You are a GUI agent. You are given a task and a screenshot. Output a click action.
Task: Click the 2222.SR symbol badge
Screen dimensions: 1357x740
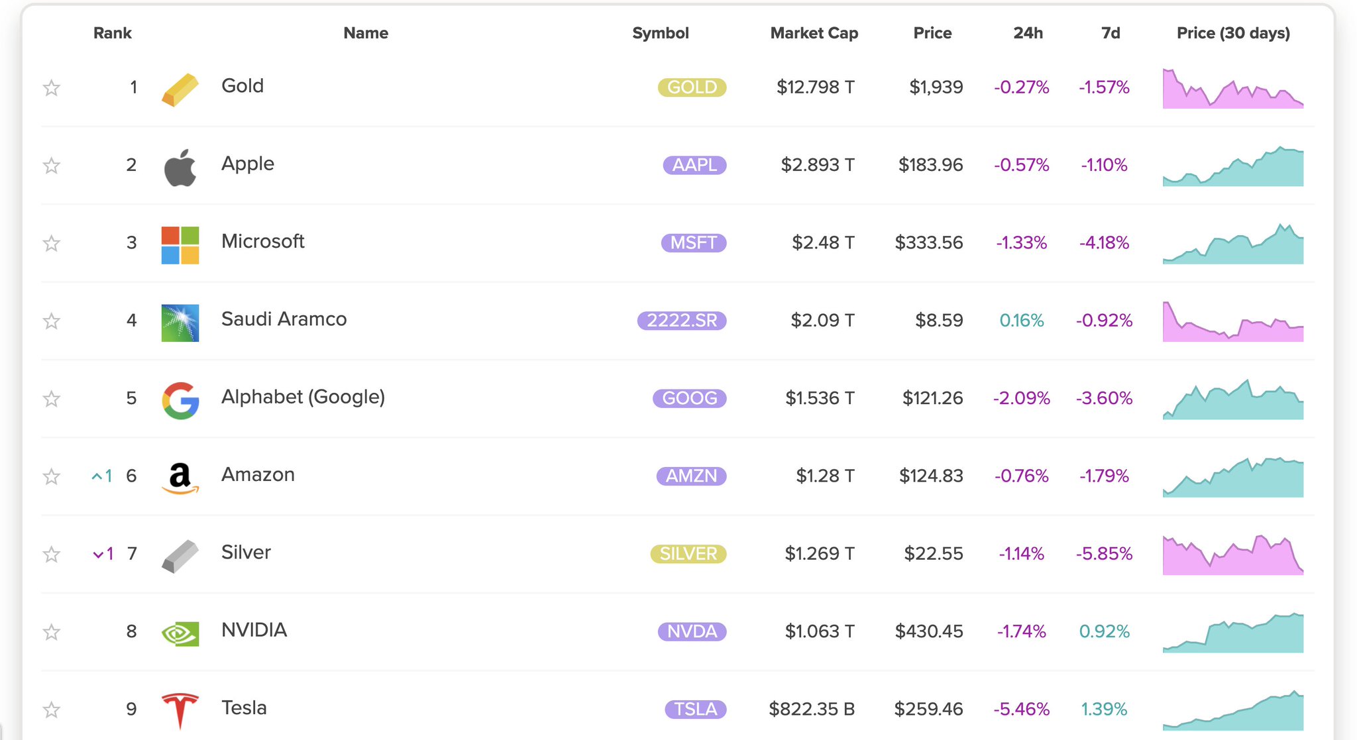pyautogui.click(x=682, y=321)
